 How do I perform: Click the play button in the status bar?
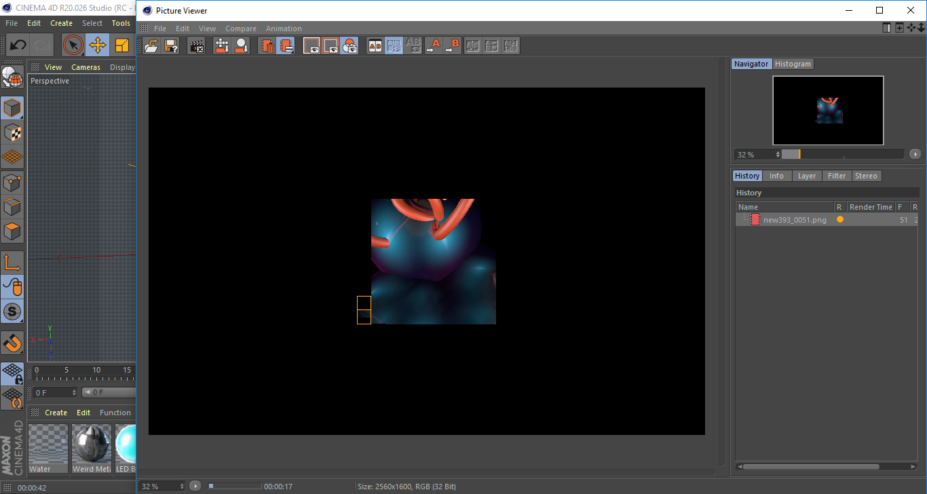point(195,486)
